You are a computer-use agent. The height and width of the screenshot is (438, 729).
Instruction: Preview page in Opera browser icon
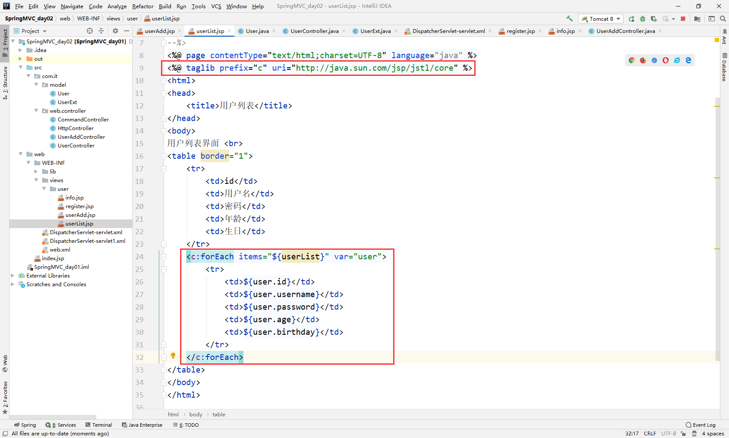pos(666,60)
